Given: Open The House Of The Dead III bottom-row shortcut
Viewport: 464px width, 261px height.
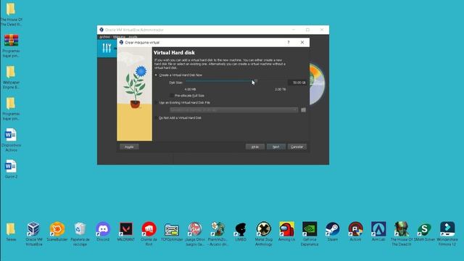Looking at the screenshot, I should coord(401,233).
